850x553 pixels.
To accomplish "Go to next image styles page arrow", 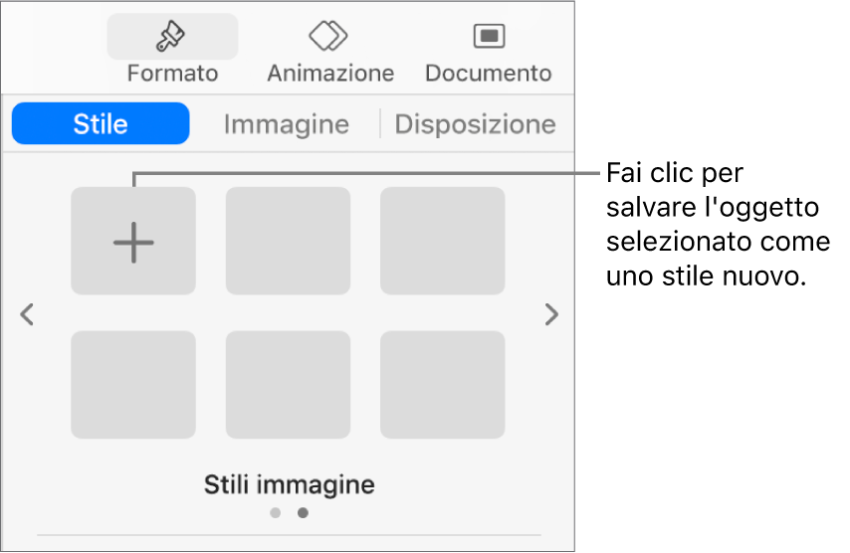I will pos(550,315).
